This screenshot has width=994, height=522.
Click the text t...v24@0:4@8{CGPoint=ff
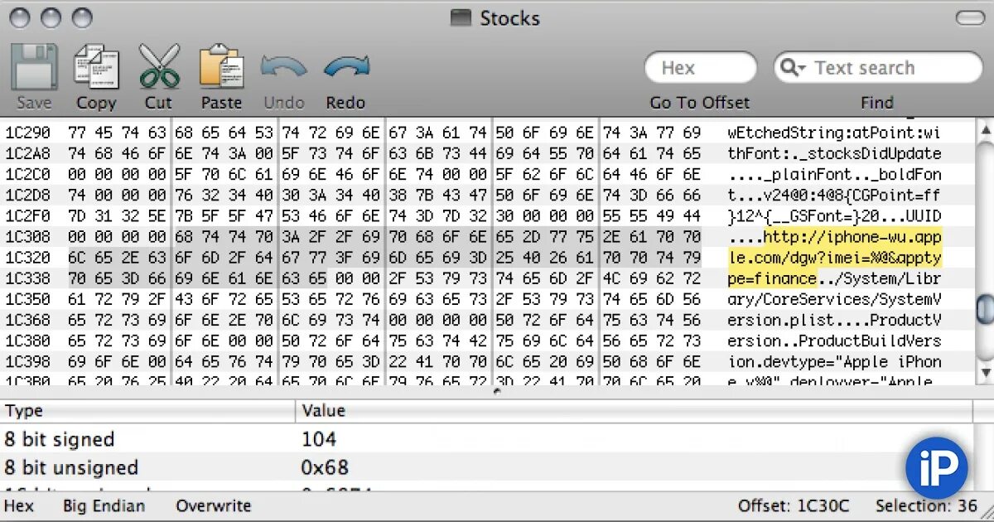pyautogui.click(x=835, y=195)
